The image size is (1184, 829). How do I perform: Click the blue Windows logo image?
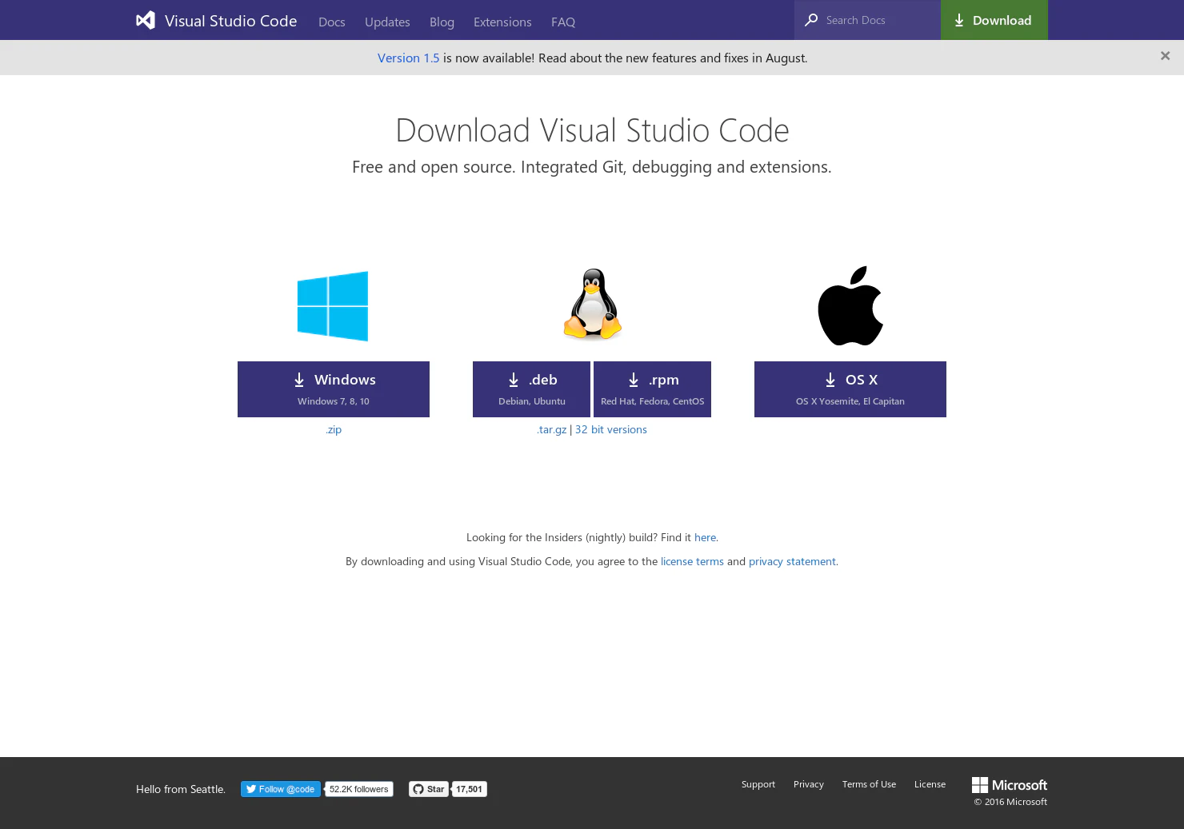point(333,306)
